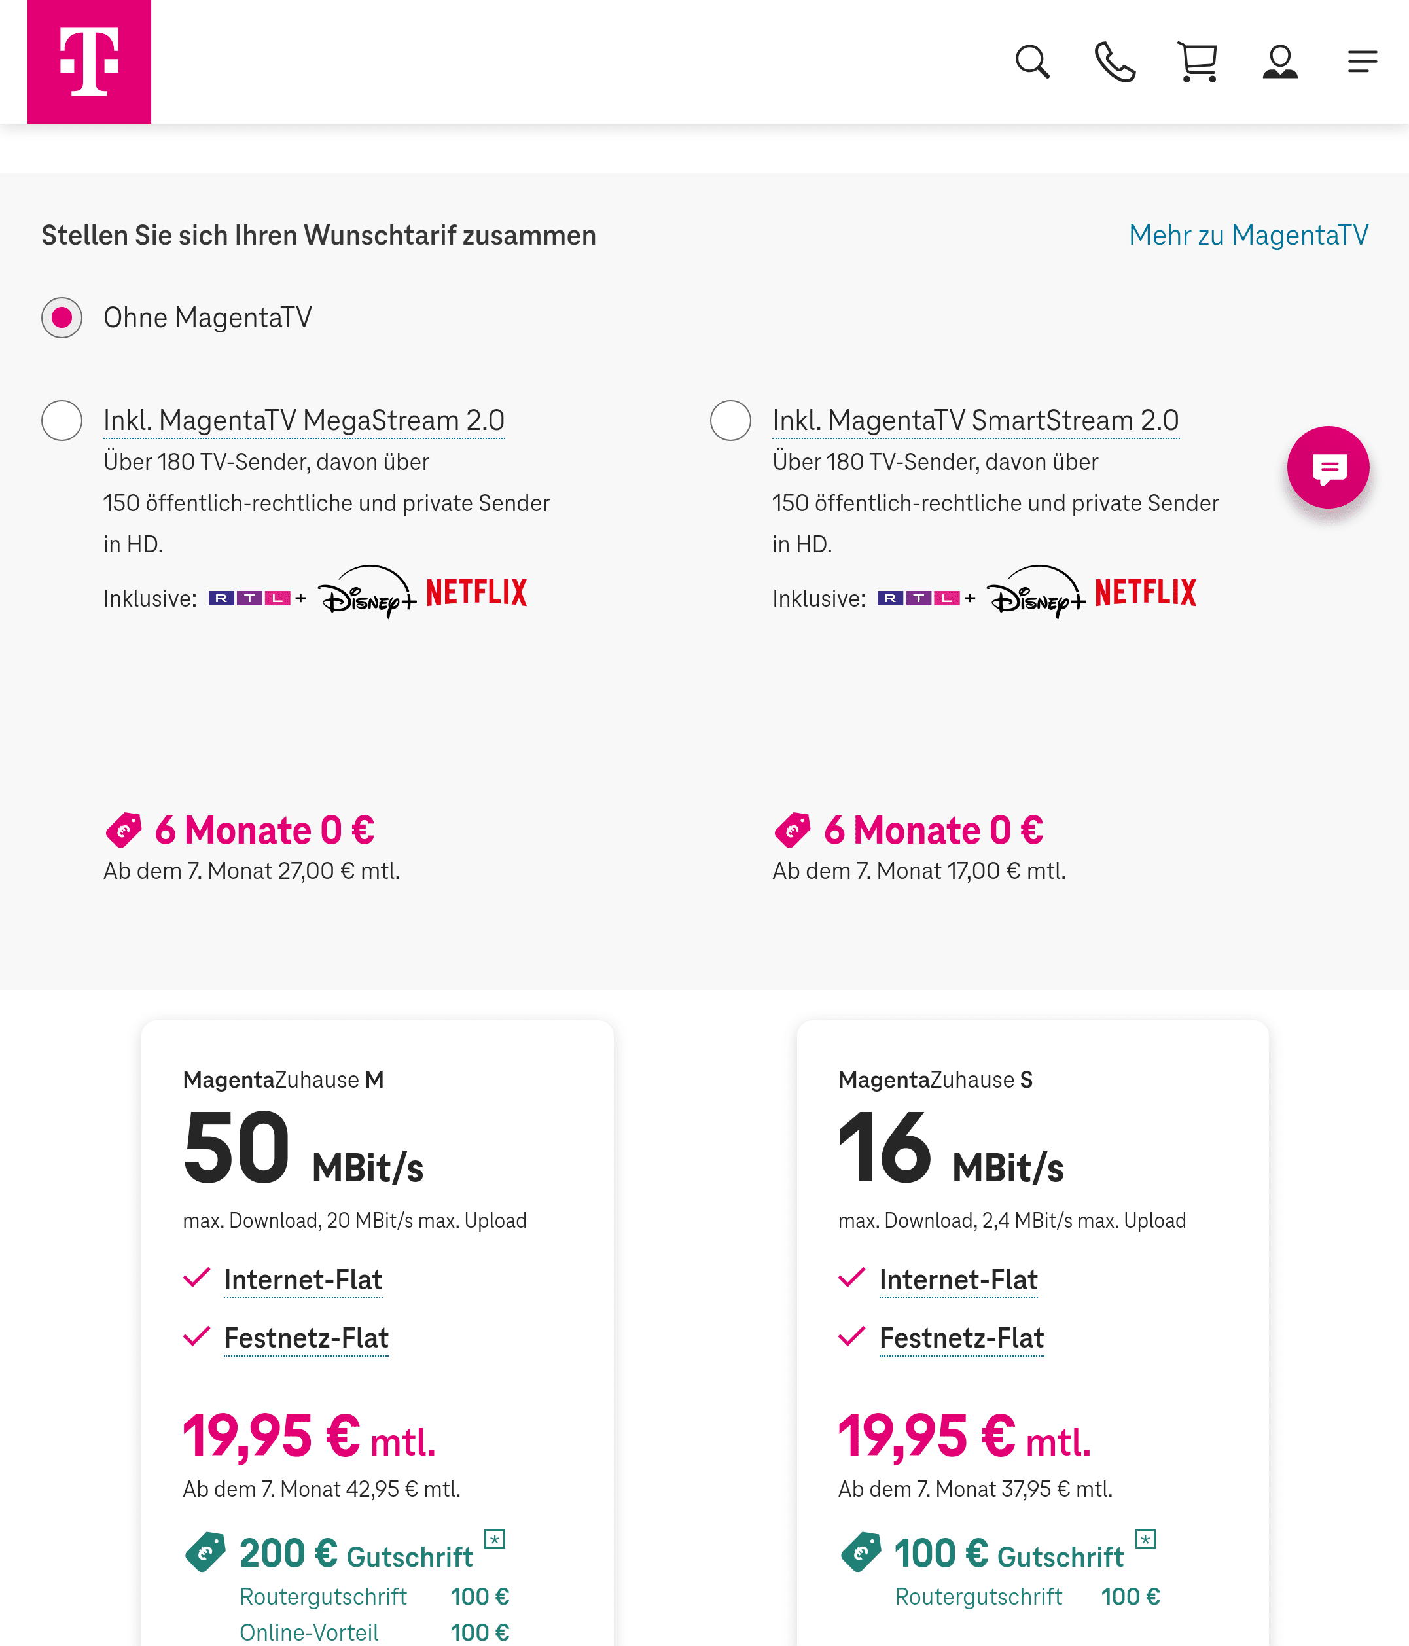
Task: Follow the Mehr zu MagentaTV link
Action: coord(1248,235)
